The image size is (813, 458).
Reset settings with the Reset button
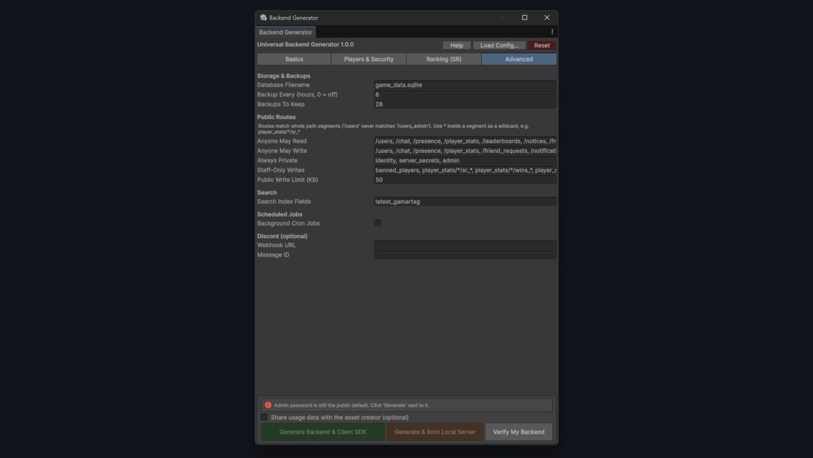coord(542,45)
